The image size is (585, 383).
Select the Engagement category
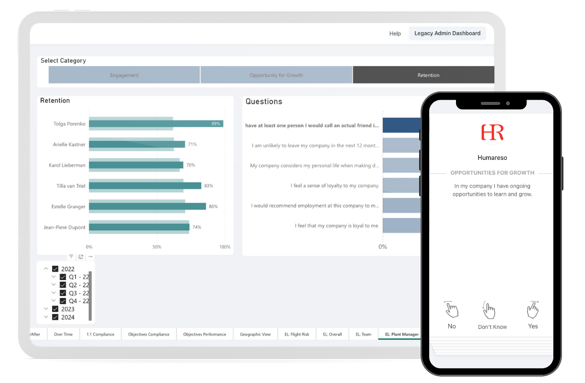[124, 75]
